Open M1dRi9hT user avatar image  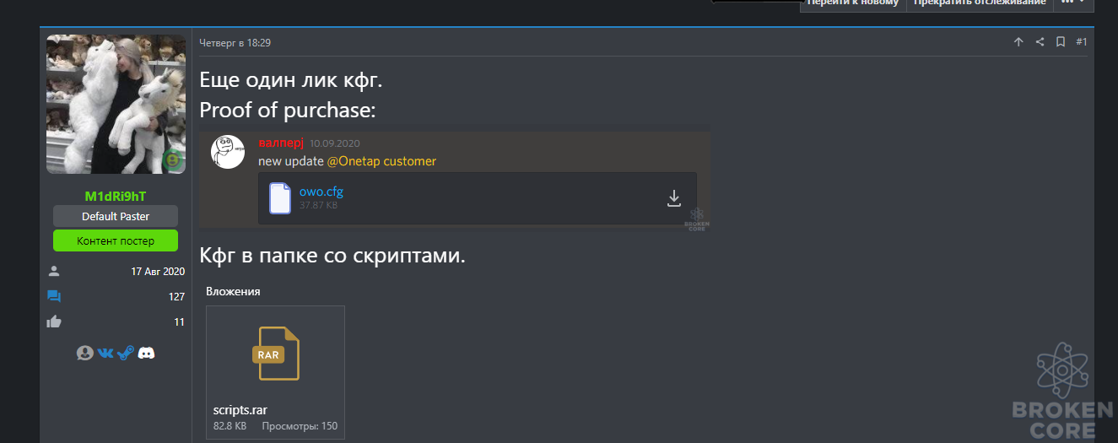pyautogui.click(x=116, y=104)
